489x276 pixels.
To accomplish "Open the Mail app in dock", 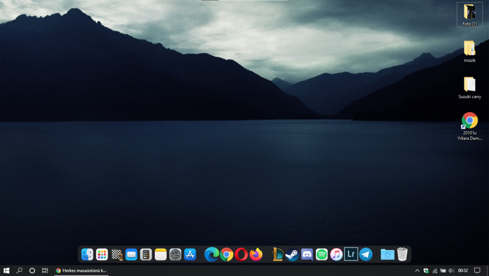I will (x=131, y=254).
